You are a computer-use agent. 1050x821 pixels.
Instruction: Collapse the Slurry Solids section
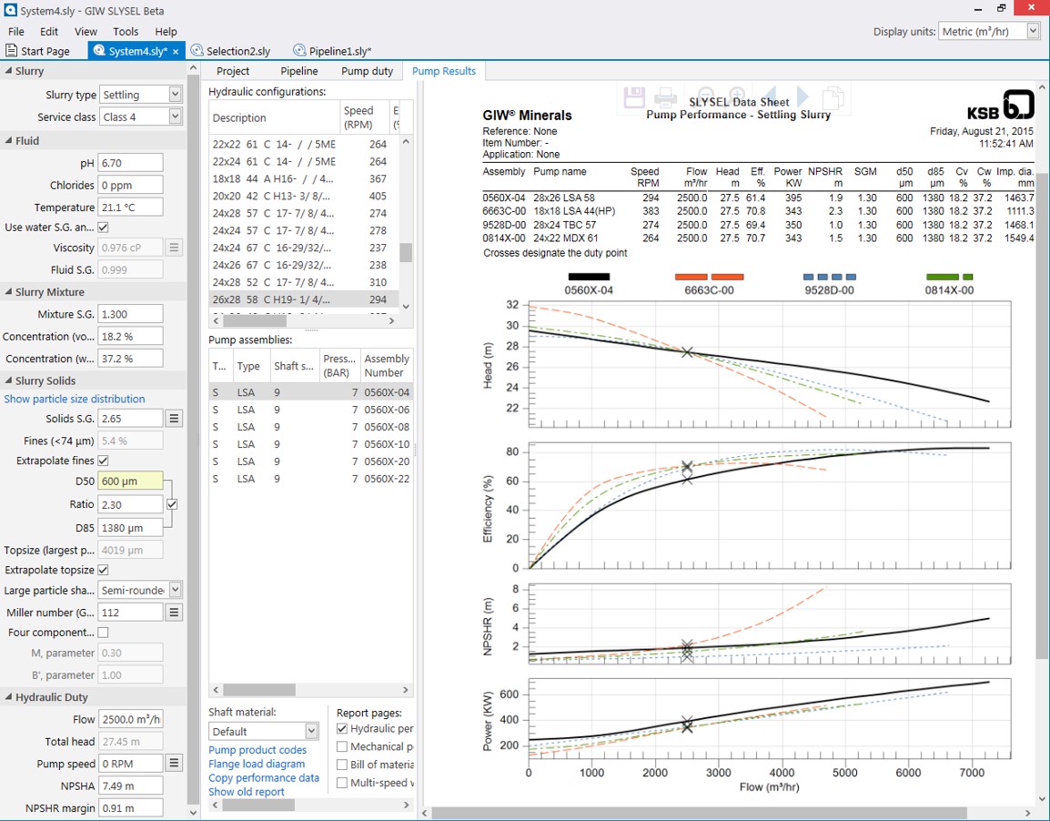[9, 380]
